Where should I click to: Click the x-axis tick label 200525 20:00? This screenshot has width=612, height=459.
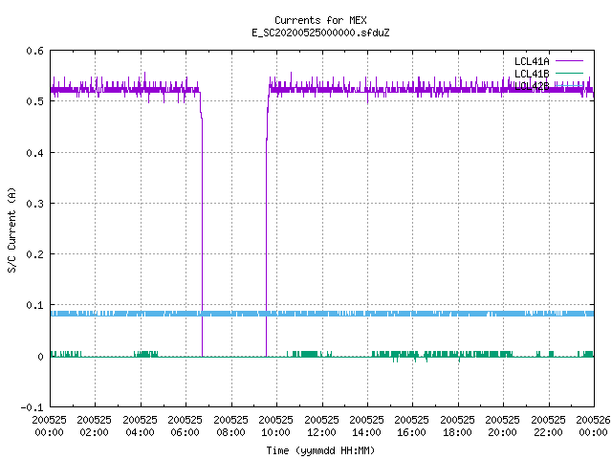[502, 426]
